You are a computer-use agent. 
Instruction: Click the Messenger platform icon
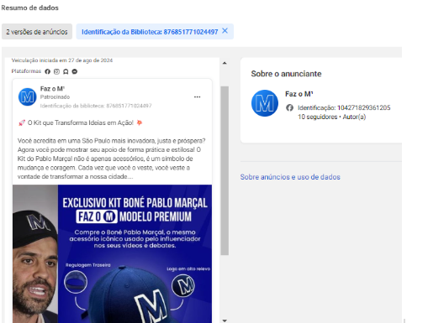[x=75, y=71]
